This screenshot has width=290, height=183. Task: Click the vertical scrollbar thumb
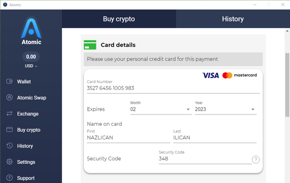287,85
